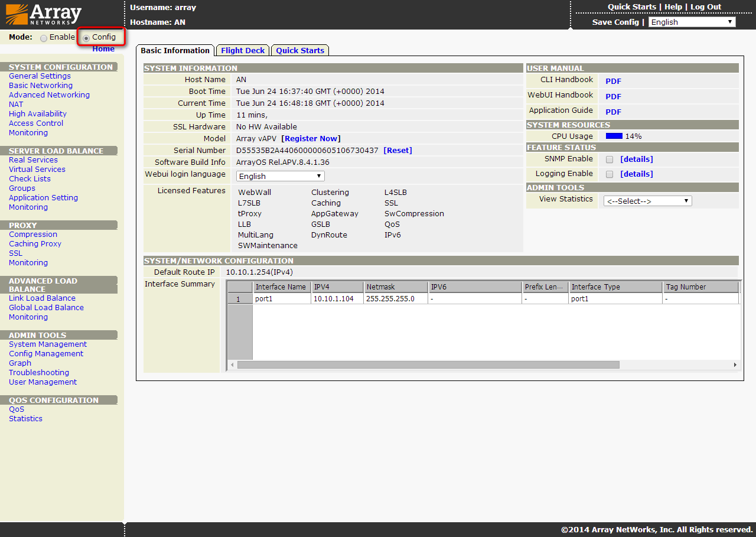This screenshot has height=537, width=756.
Task: Open General Settings in sidebar
Action: pos(40,76)
